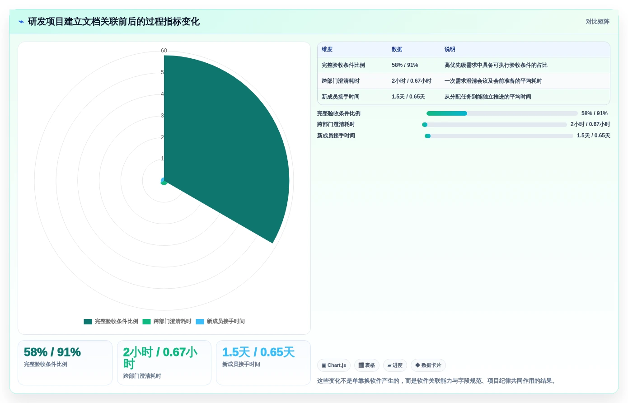Click the footer note about 软件关联能力
The width and height of the screenshot is (628, 403).
(437, 381)
